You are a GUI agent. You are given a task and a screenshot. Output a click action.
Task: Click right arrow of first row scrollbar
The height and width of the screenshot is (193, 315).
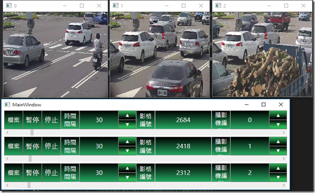(x=284, y=133)
